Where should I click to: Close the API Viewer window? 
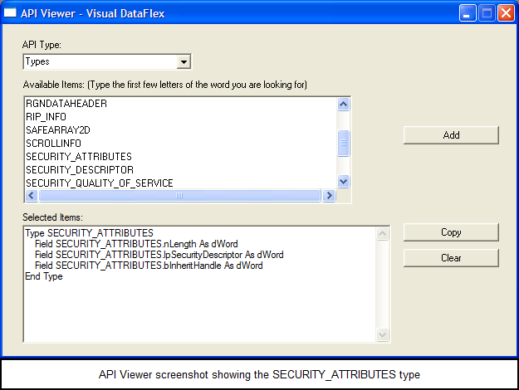(x=505, y=12)
